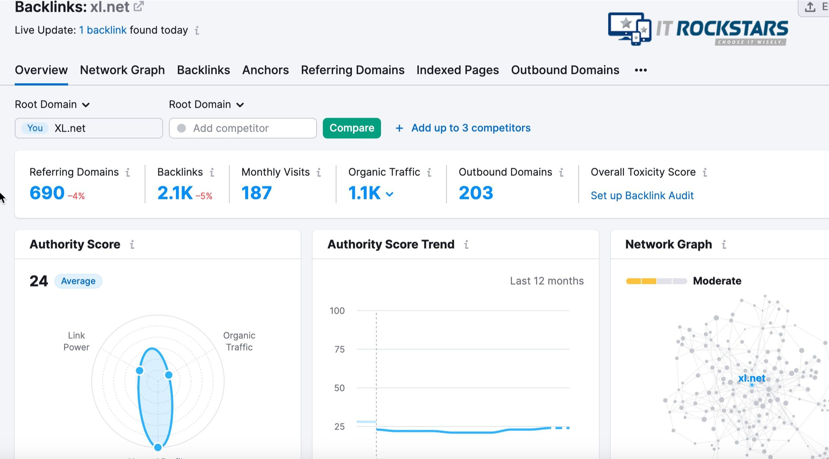829x459 pixels.
Task: Open the Anchors tab
Action: [x=265, y=70]
